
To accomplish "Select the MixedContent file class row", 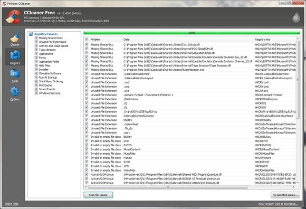I will pyautogui.click(x=190, y=149).
